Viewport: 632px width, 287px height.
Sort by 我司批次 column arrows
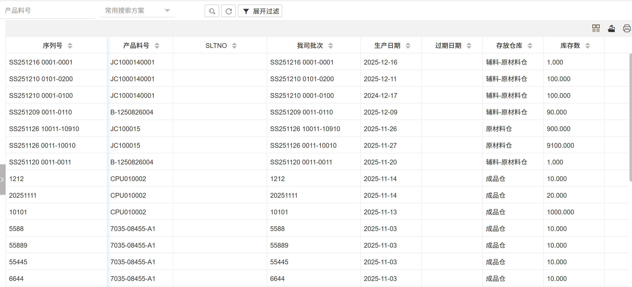(331, 46)
